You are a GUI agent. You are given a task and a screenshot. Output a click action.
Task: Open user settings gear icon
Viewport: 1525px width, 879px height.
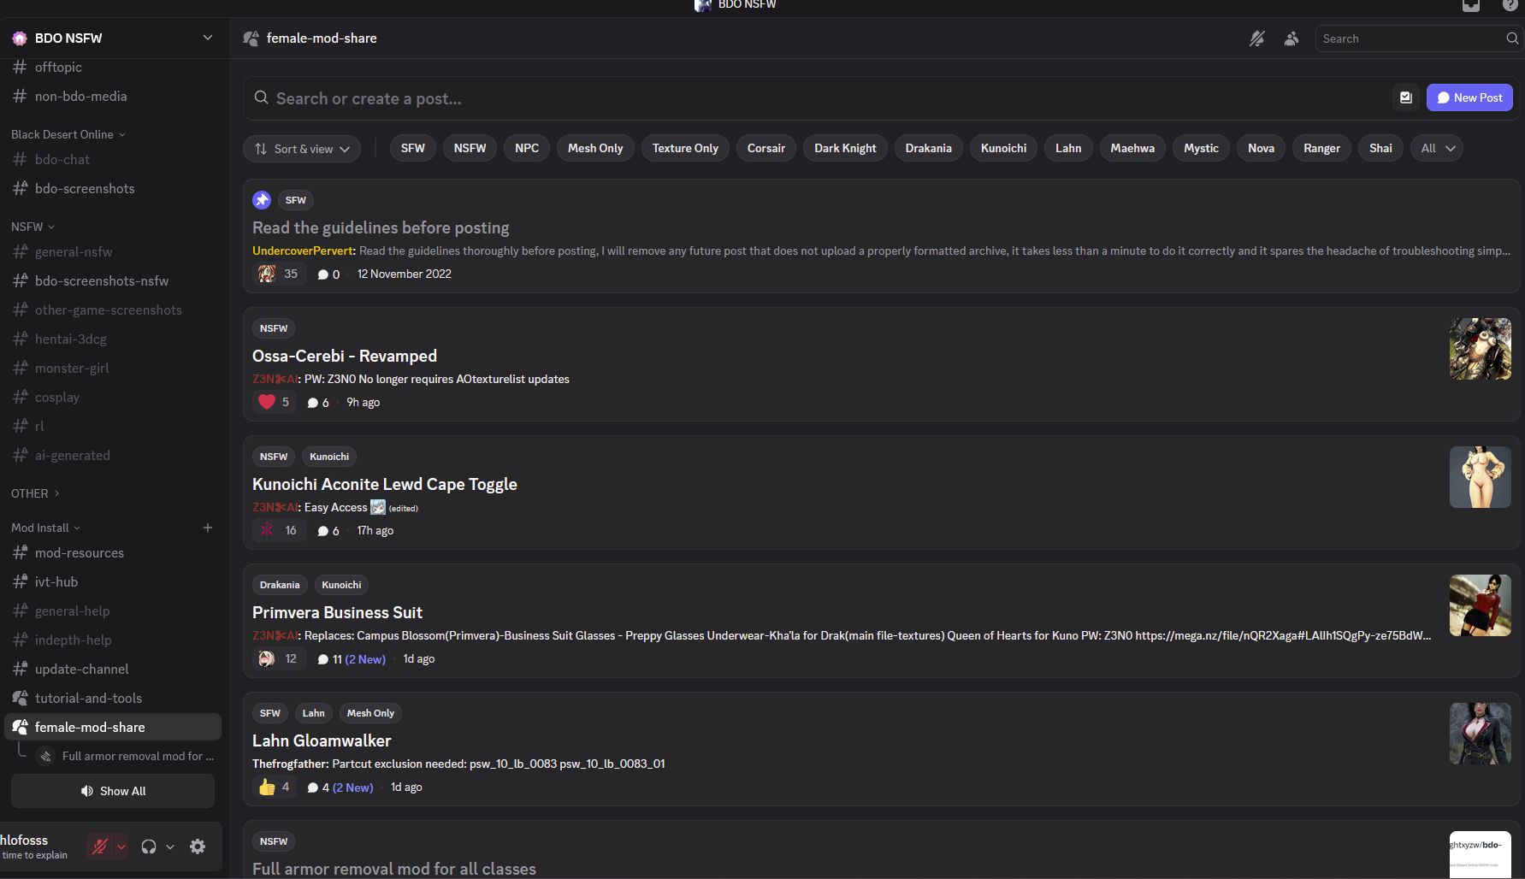[198, 847]
